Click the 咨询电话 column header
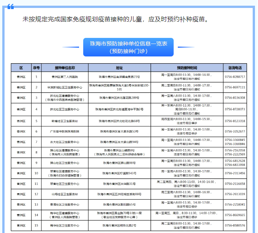The image size is (258, 233). 235,68
